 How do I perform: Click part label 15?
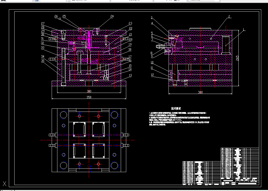tap(130, 65)
